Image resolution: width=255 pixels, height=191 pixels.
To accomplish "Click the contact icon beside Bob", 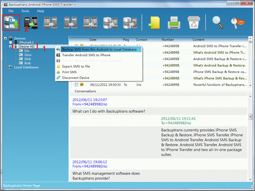I will point(21,63).
